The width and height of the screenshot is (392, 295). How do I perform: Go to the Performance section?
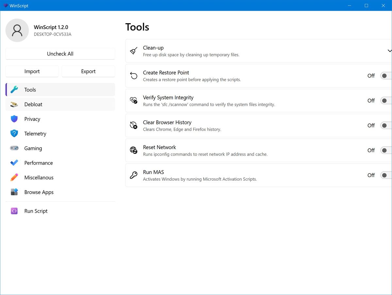click(x=39, y=163)
